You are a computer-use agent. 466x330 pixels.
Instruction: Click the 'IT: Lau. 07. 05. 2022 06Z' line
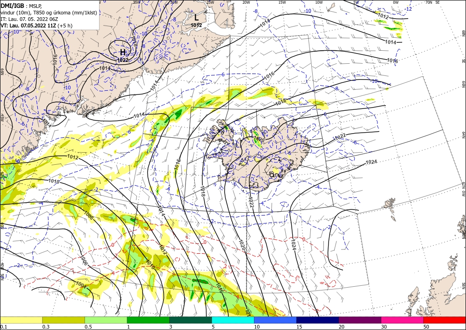pyautogui.click(x=29, y=19)
